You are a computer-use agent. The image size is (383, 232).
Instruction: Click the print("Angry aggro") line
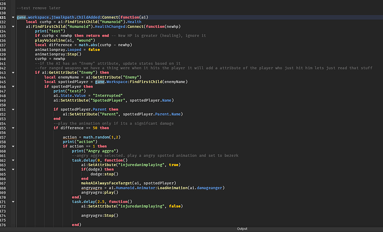point(95,151)
